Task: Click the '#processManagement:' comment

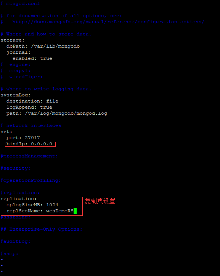Action: coord(29,156)
